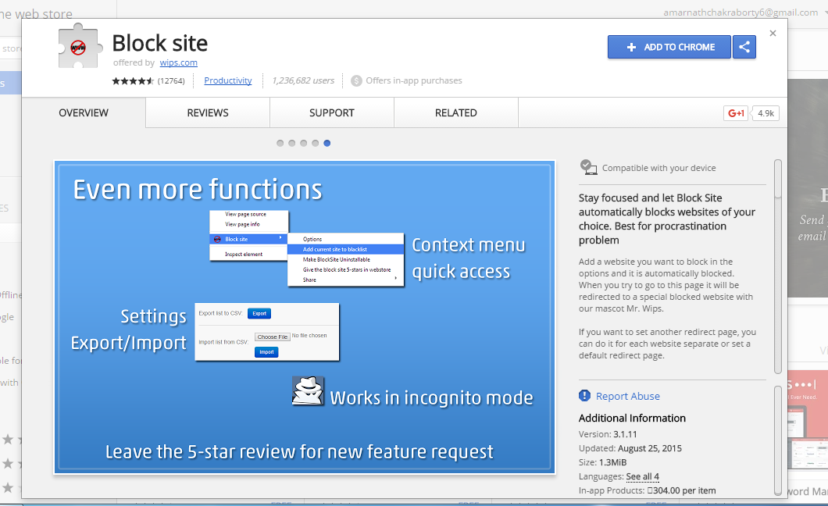Click the 'Additional Information' heading

[x=632, y=418]
